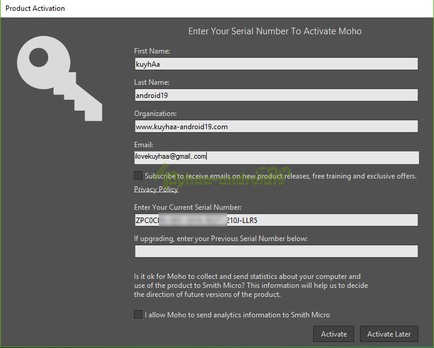Screen dimensions: 434x348
Task: Click the Last Name field containing android19
Action: [x=277, y=95]
